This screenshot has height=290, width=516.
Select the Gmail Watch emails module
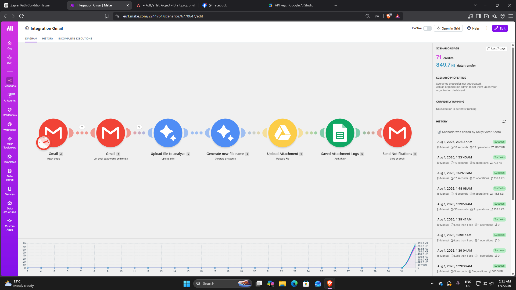tap(53, 133)
